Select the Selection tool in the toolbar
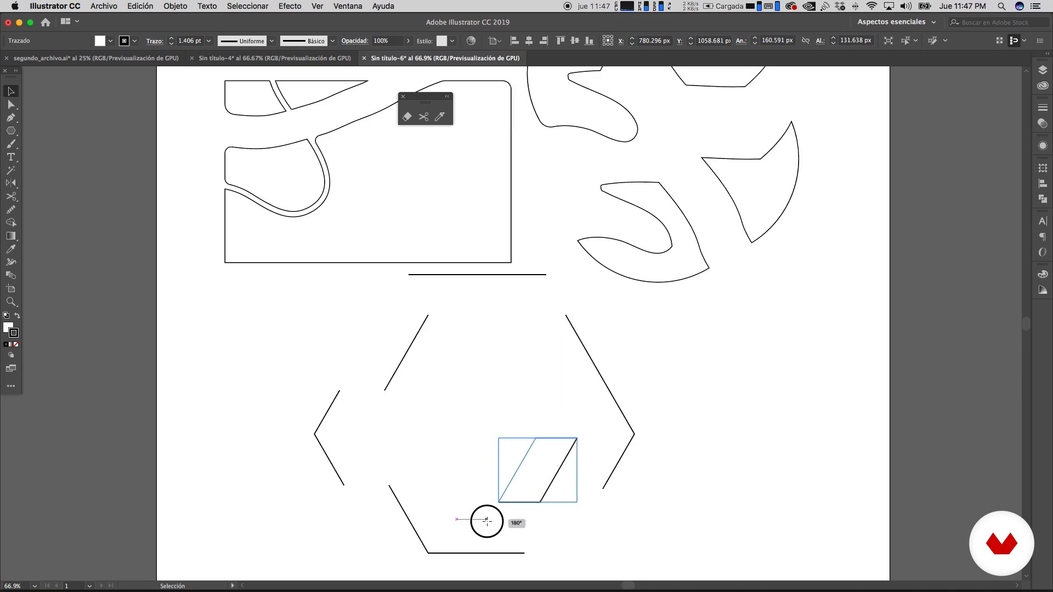1053x592 pixels. tap(10, 91)
